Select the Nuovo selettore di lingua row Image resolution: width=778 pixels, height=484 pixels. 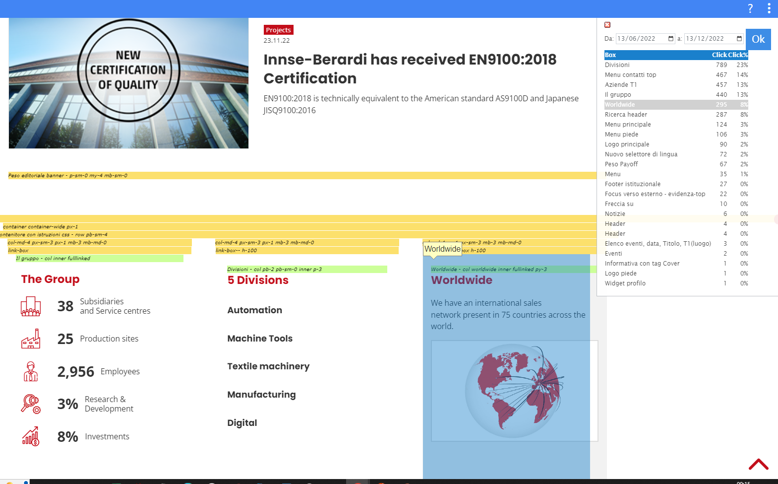(676, 154)
